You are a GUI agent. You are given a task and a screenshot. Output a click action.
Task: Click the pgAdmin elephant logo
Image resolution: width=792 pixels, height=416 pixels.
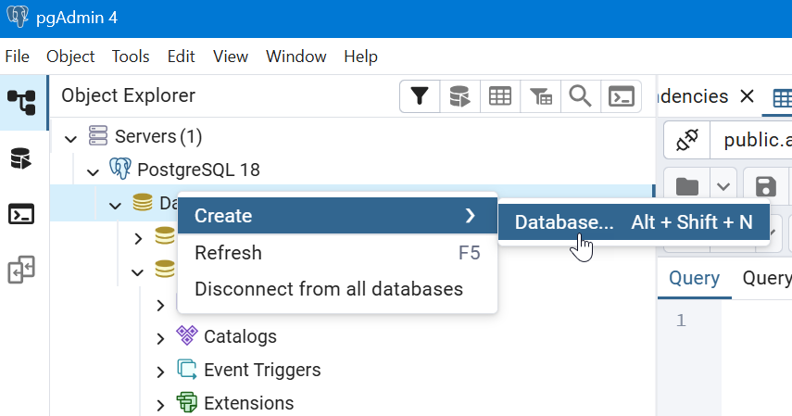[x=18, y=16]
